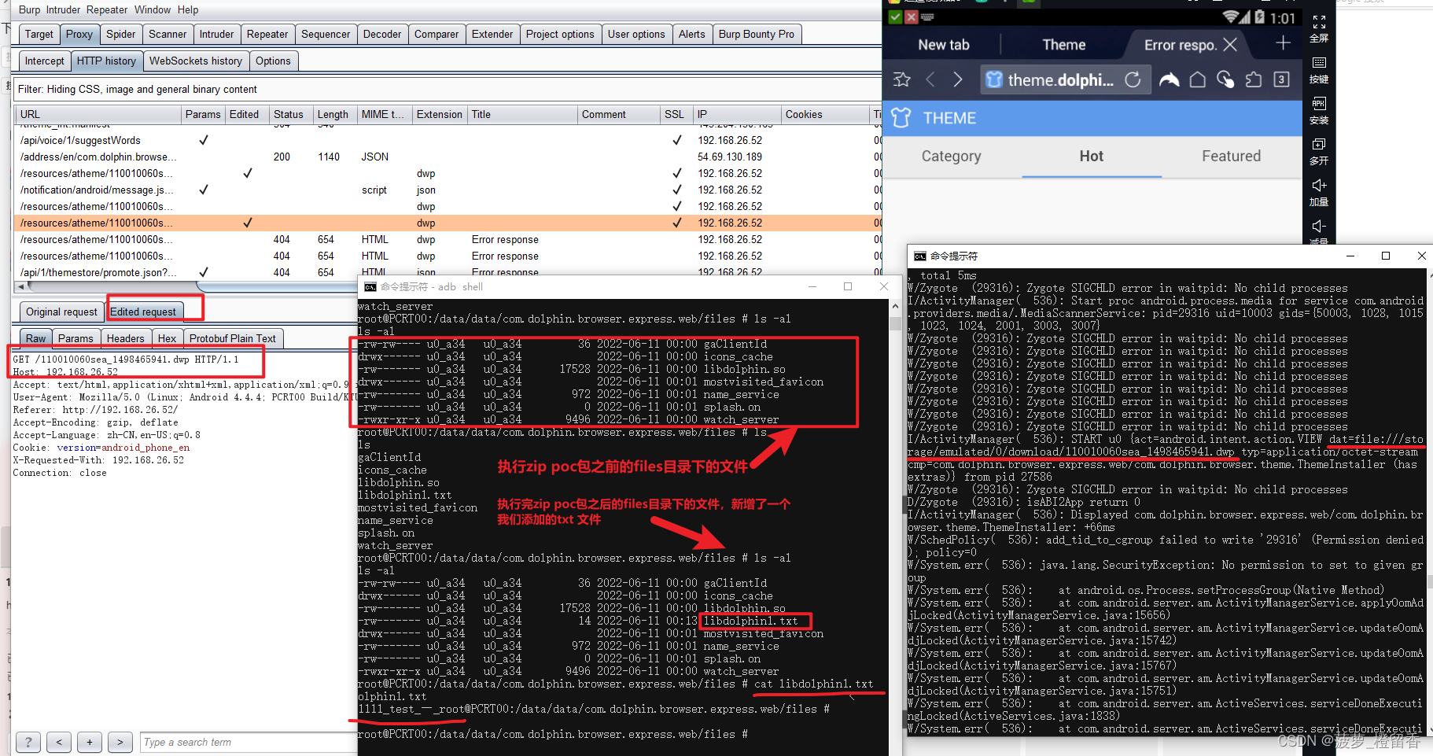Viewport: 1433px width, 756px height.
Task: Open emulator key mapping (按键)
Action: 1319,69
